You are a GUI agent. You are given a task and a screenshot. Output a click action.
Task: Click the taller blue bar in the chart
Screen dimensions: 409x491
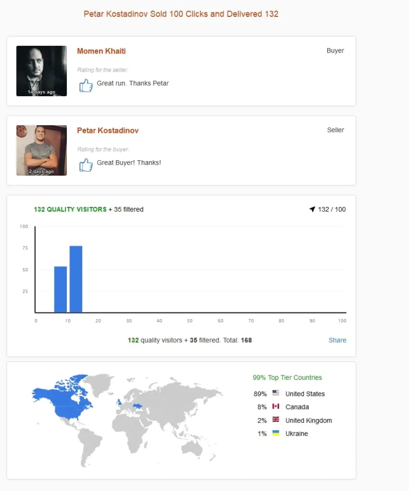[x=76, y=279]
